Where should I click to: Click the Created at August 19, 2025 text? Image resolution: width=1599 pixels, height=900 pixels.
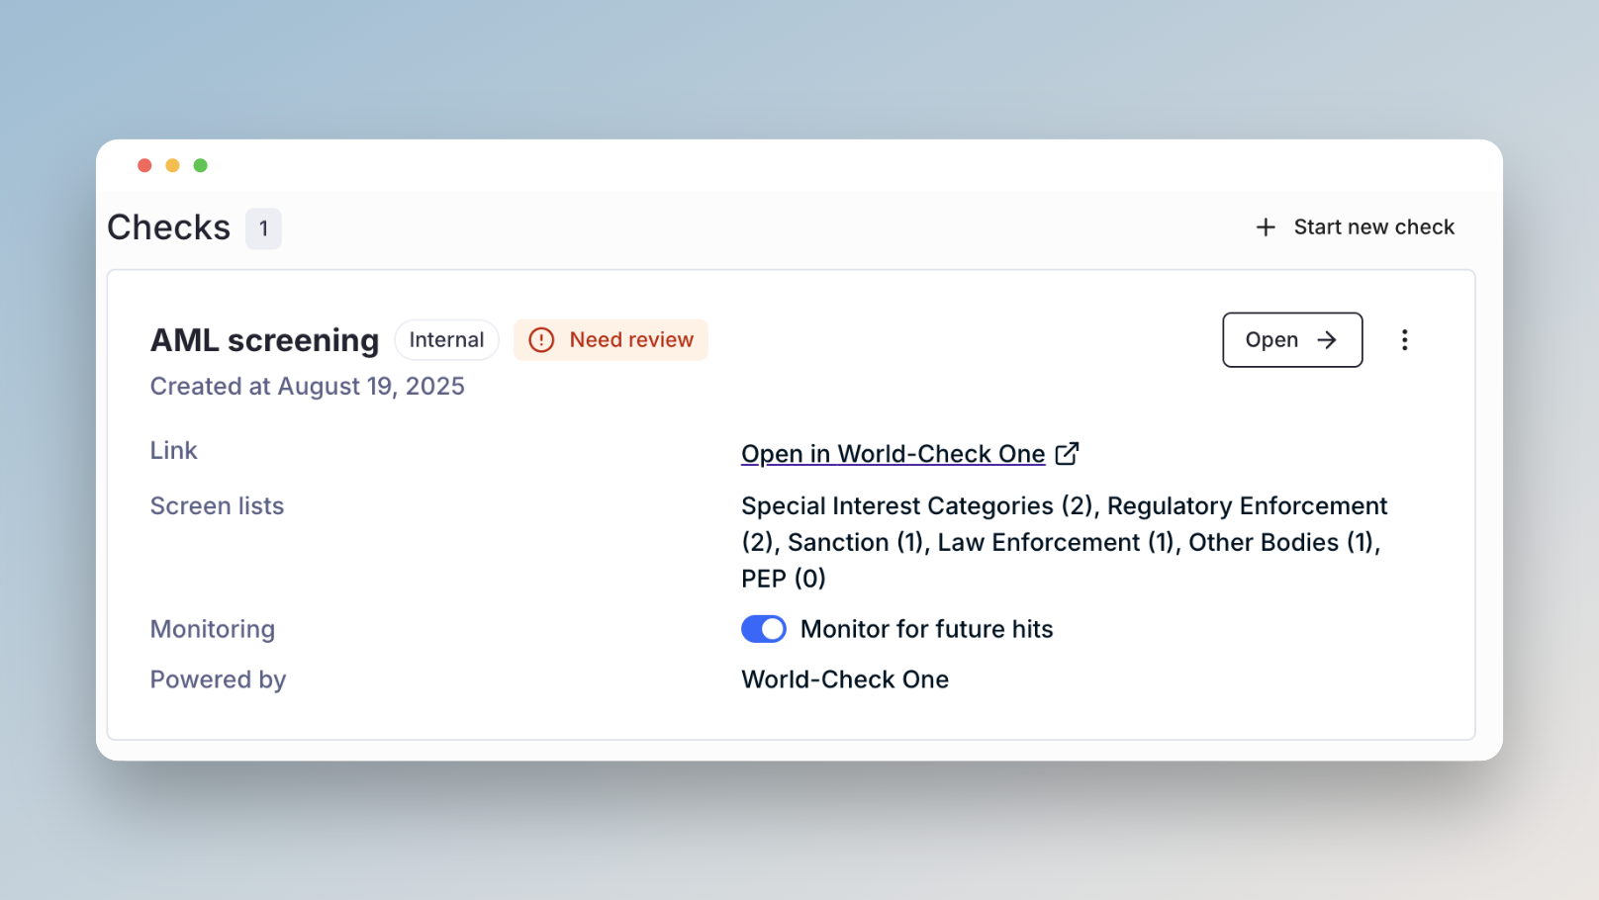308,387
